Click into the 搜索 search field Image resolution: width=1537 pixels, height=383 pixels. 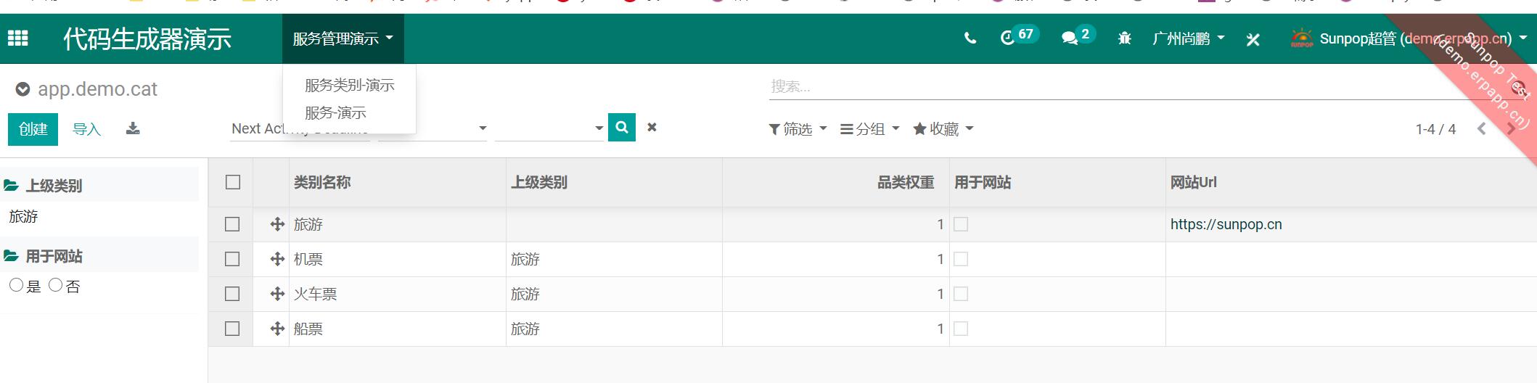pyautogui.click(x=1089, y=87)
